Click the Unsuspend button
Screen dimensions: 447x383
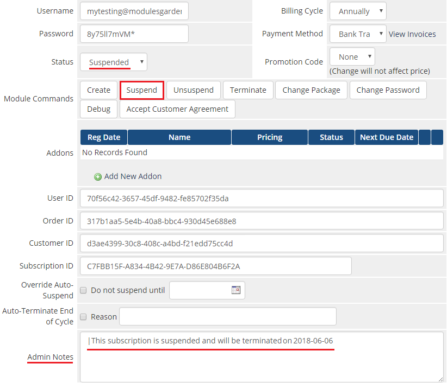tap(194, 90)
